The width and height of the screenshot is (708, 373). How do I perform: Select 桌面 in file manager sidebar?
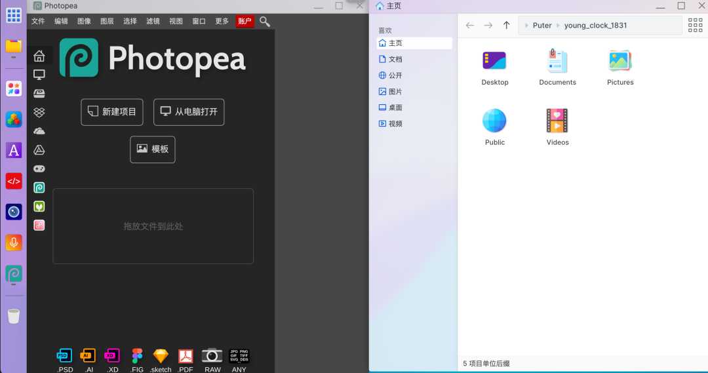(414, 108)
